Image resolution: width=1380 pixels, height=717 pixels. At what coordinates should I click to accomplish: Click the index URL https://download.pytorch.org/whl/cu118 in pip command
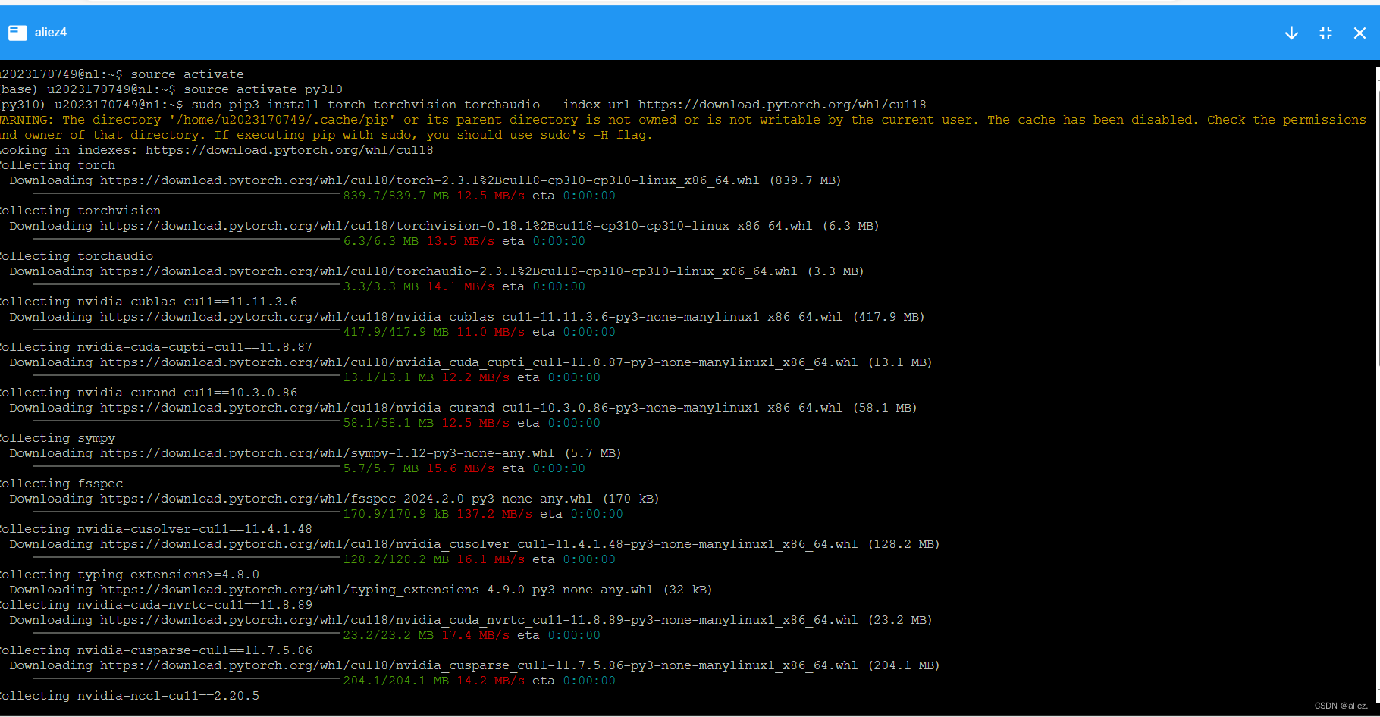coord(782,105)
